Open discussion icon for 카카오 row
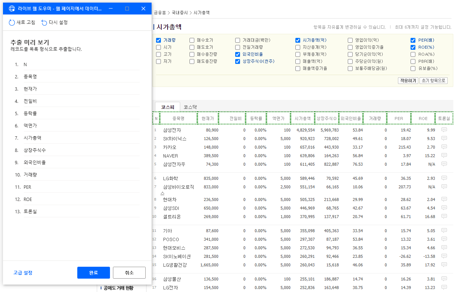The width and height of the screenshot is (457, 292). coord(444,147)
